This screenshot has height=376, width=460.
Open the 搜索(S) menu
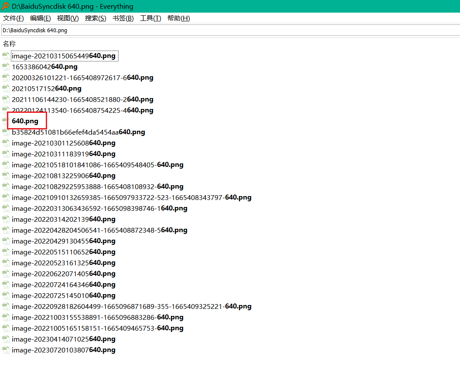pos(95,18)
